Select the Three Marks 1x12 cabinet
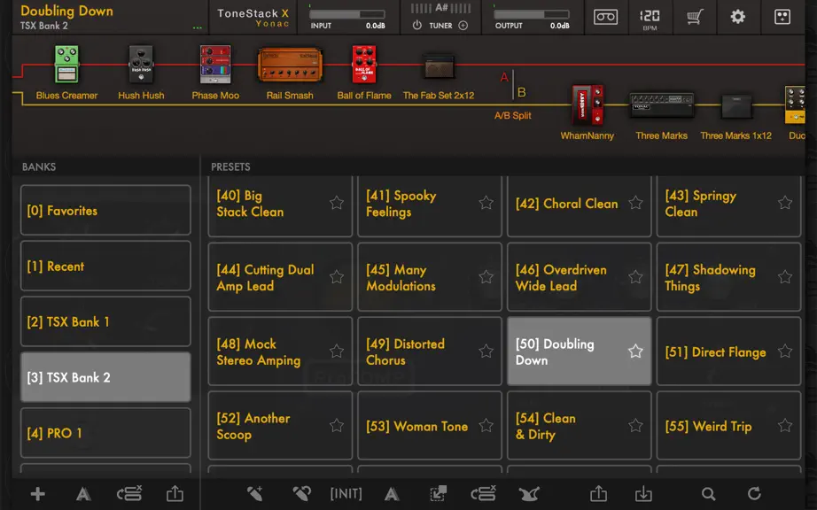This screenshot has width=817, height=510. coord(736,106)
